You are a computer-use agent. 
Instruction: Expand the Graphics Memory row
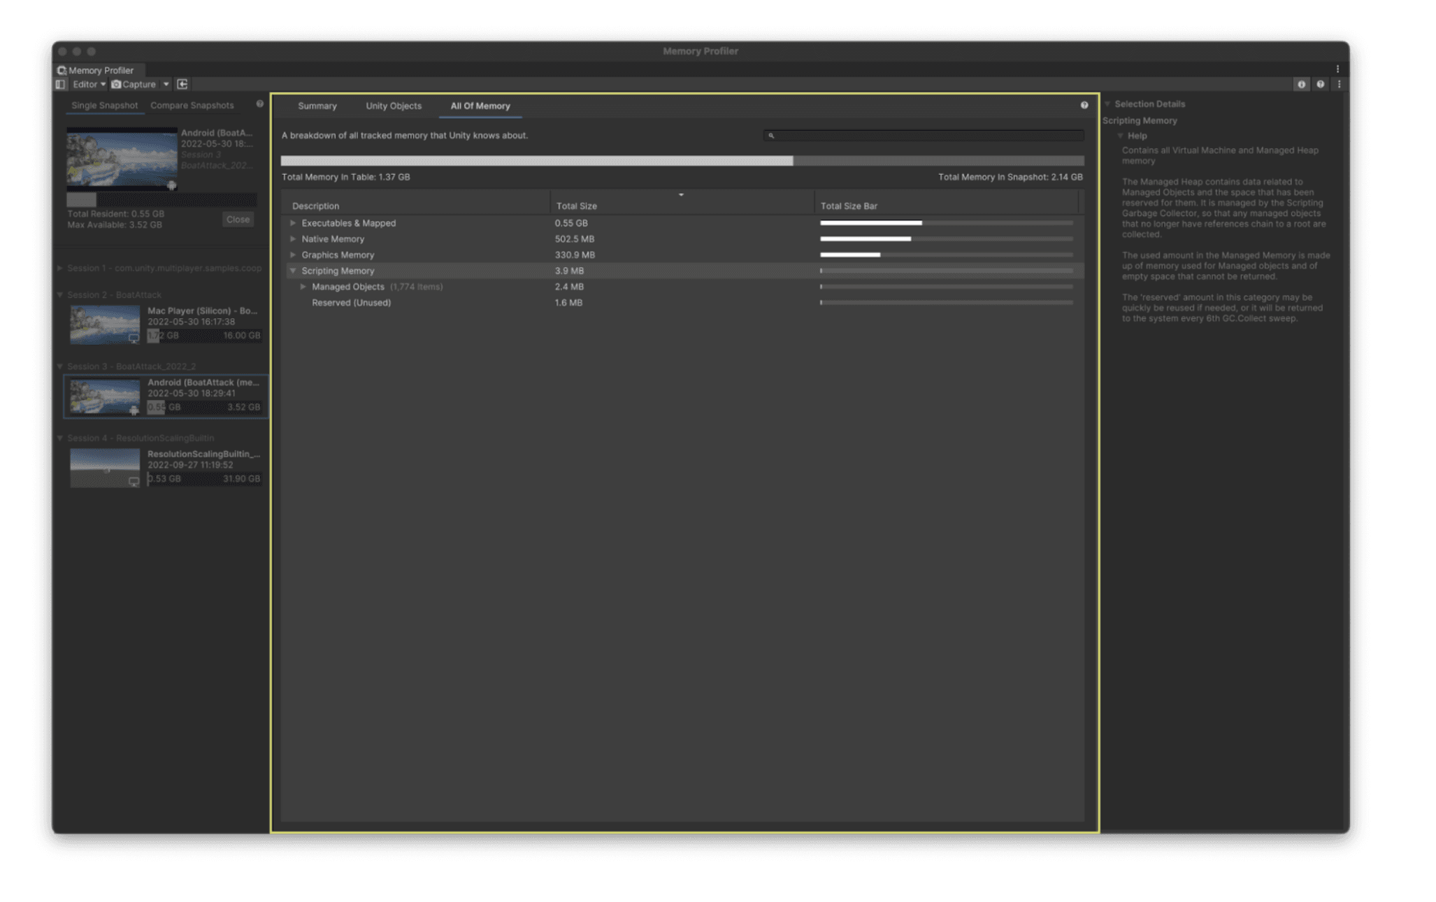[293, 255]
